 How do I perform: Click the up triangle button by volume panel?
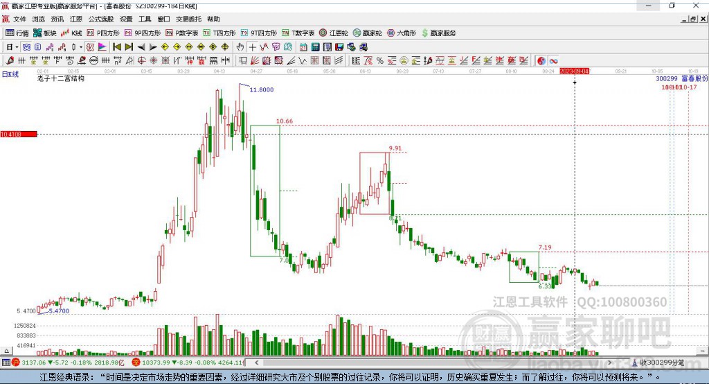(x=6, y=351)
